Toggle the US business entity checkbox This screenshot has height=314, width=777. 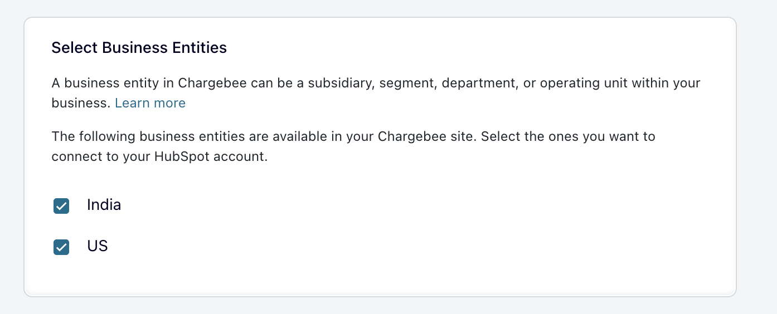[61, 247]
